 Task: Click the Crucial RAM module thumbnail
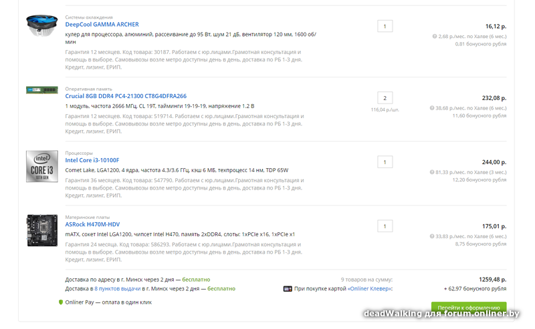click(x=42, y=90)
